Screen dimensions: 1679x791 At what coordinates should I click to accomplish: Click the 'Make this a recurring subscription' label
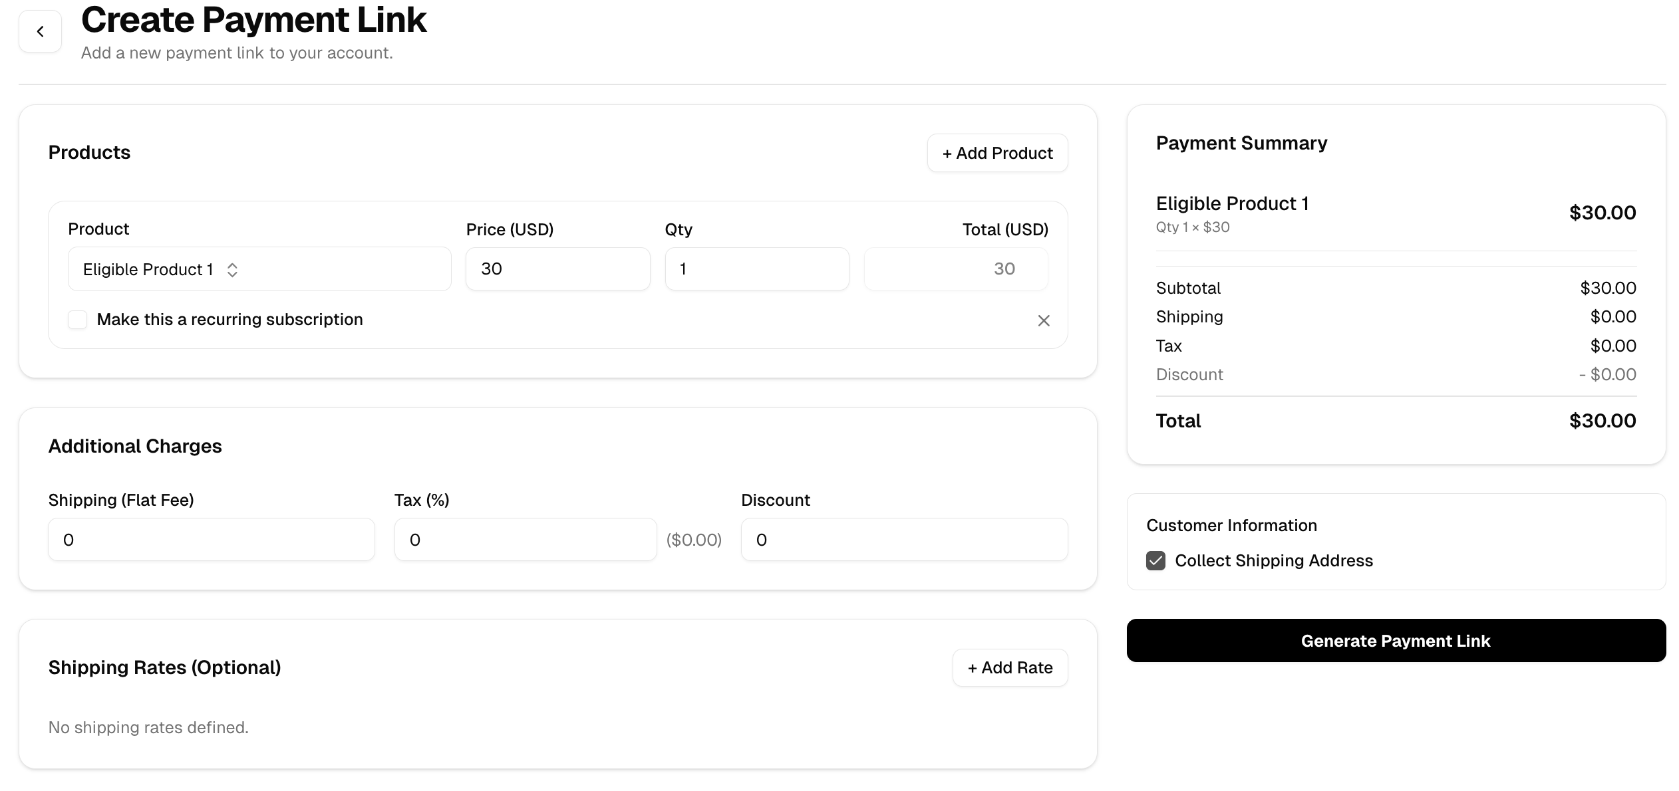229,320
